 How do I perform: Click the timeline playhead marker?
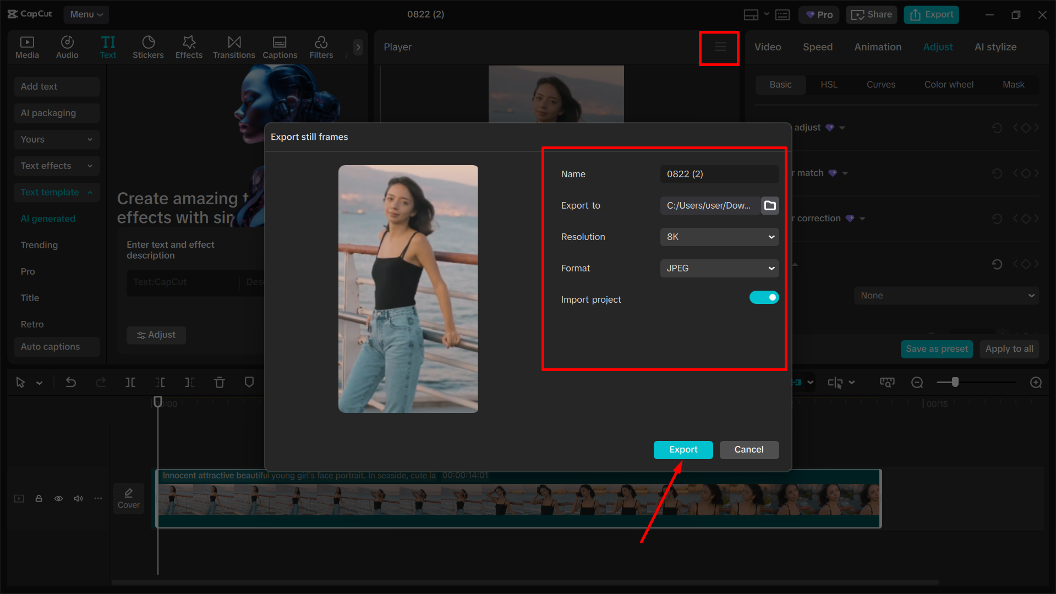158,402
